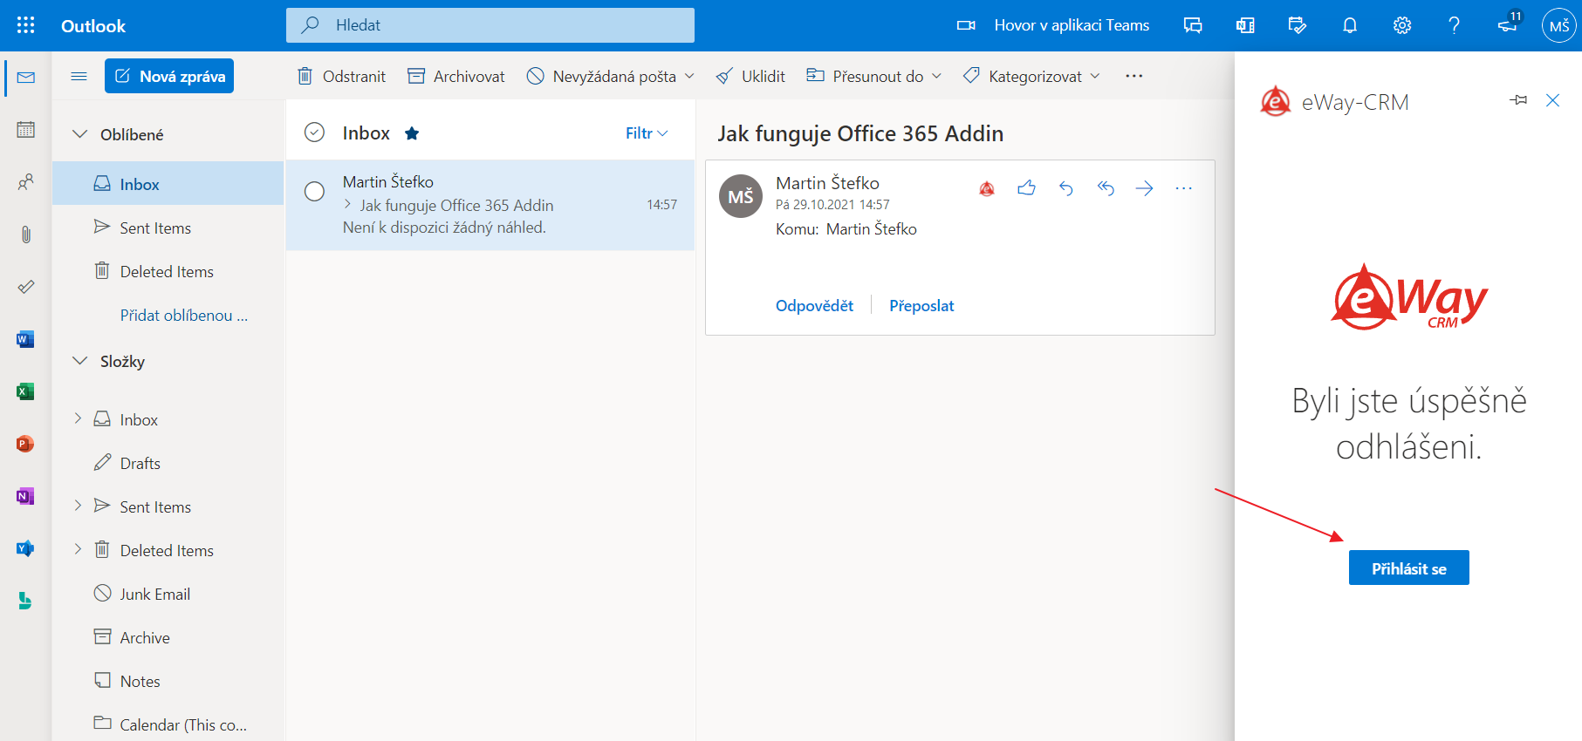The width and height of the screenshot is (1582, 741).
Task: Click Přeposlat link
Action: pyautogui.click(x=921, y=306)
